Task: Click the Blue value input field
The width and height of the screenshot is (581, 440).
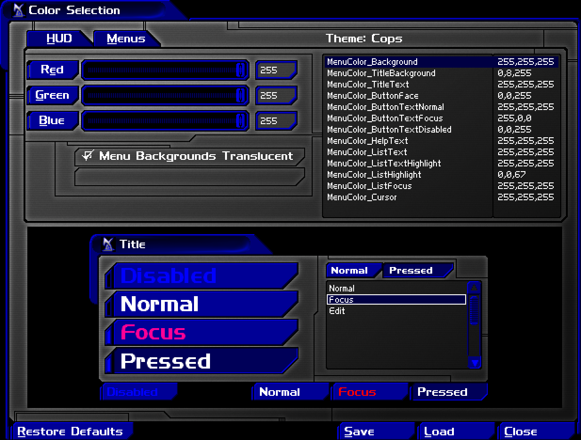Action: coord(276,121)
